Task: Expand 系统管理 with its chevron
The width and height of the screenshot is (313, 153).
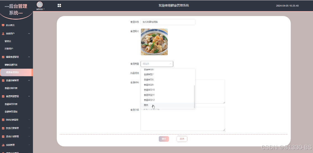Action: [29, 145]
